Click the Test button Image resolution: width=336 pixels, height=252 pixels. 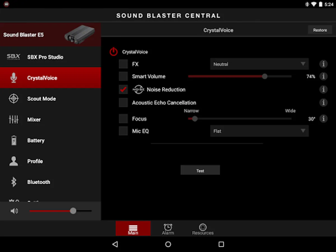(x=200, y=170)
